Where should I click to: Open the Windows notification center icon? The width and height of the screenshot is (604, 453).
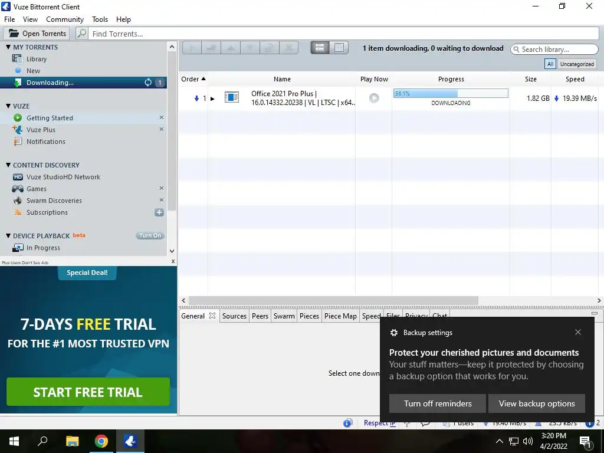(x=585, y=441)
